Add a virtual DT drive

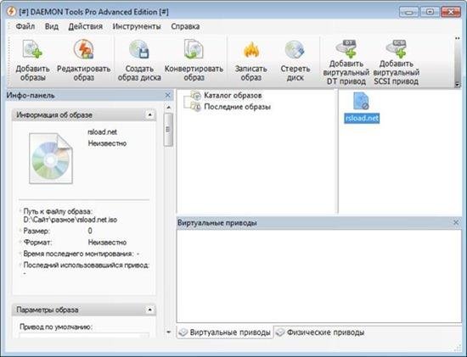pos(346,63)
